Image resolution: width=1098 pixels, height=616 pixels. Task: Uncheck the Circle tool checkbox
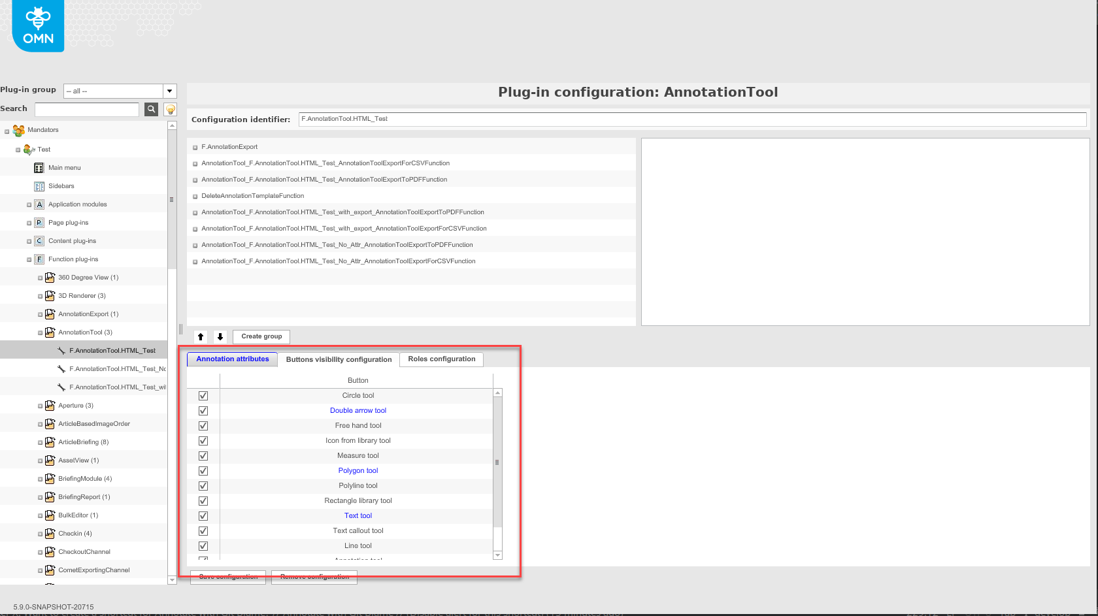(203, 395)
